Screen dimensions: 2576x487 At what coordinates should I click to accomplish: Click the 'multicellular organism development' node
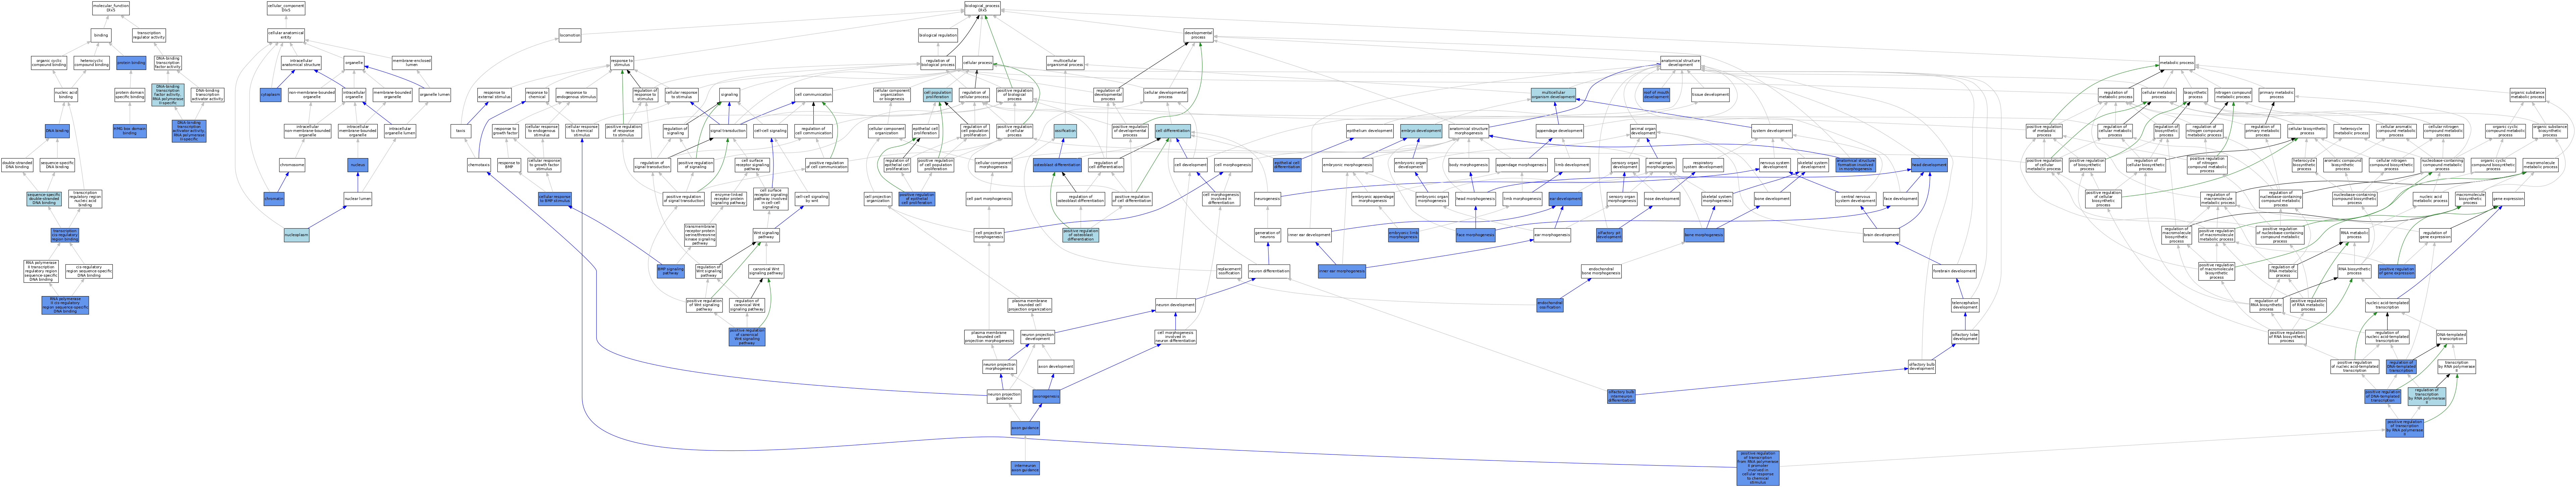coord(1553,95)
